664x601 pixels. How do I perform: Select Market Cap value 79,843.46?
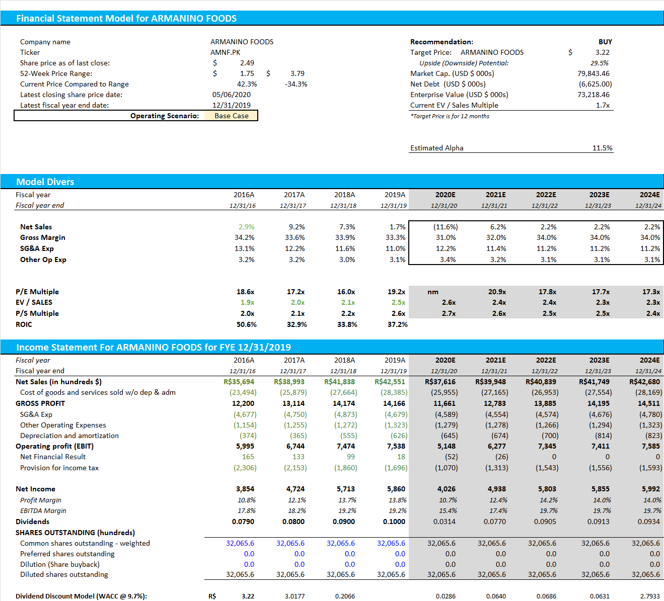click(x=593, y=73)
